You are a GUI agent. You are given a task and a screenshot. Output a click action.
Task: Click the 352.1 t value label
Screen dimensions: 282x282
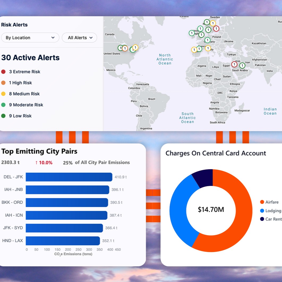[108, 241]
